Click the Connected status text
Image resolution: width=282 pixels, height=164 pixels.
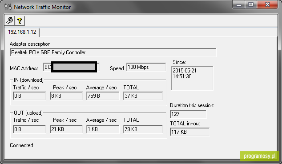pyautogui.click(x=21, y=145)
